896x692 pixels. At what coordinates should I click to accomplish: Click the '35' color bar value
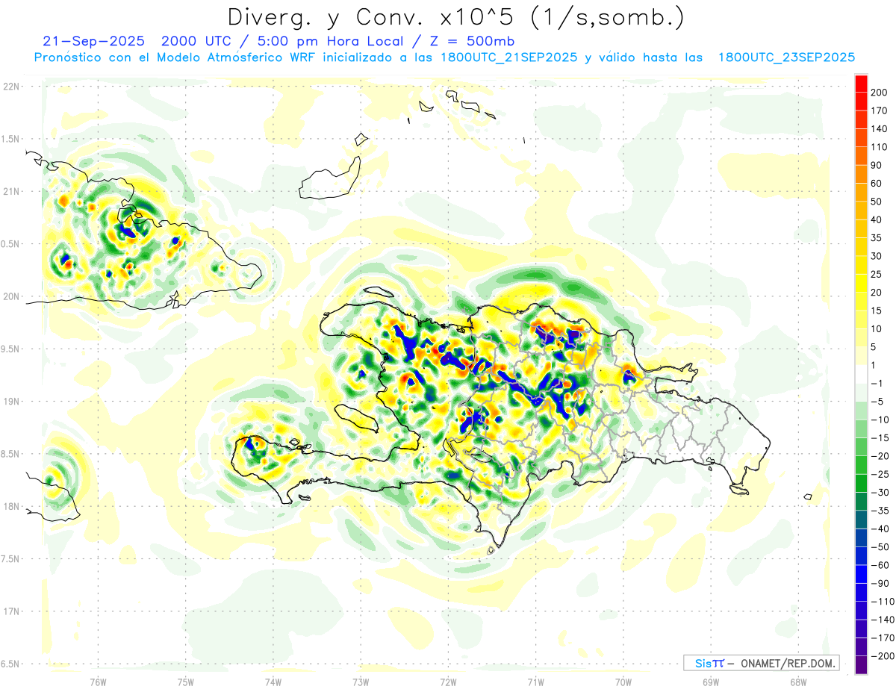tap(877, 238)
